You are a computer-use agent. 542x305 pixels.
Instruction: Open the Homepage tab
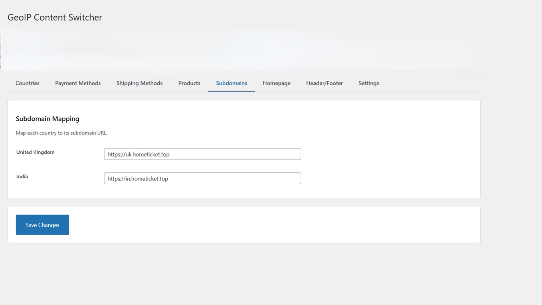(x=276, y=83)
